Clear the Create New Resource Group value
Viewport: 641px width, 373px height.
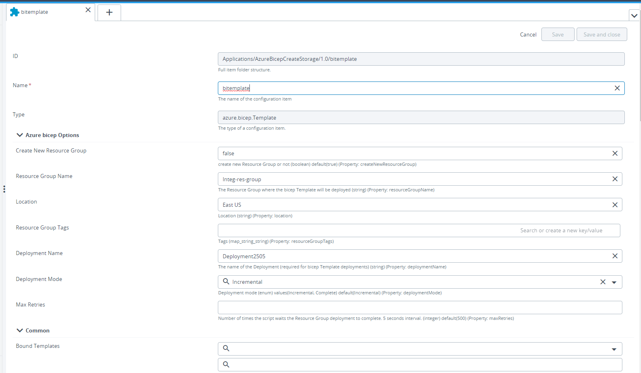click(x=615, y=153)
